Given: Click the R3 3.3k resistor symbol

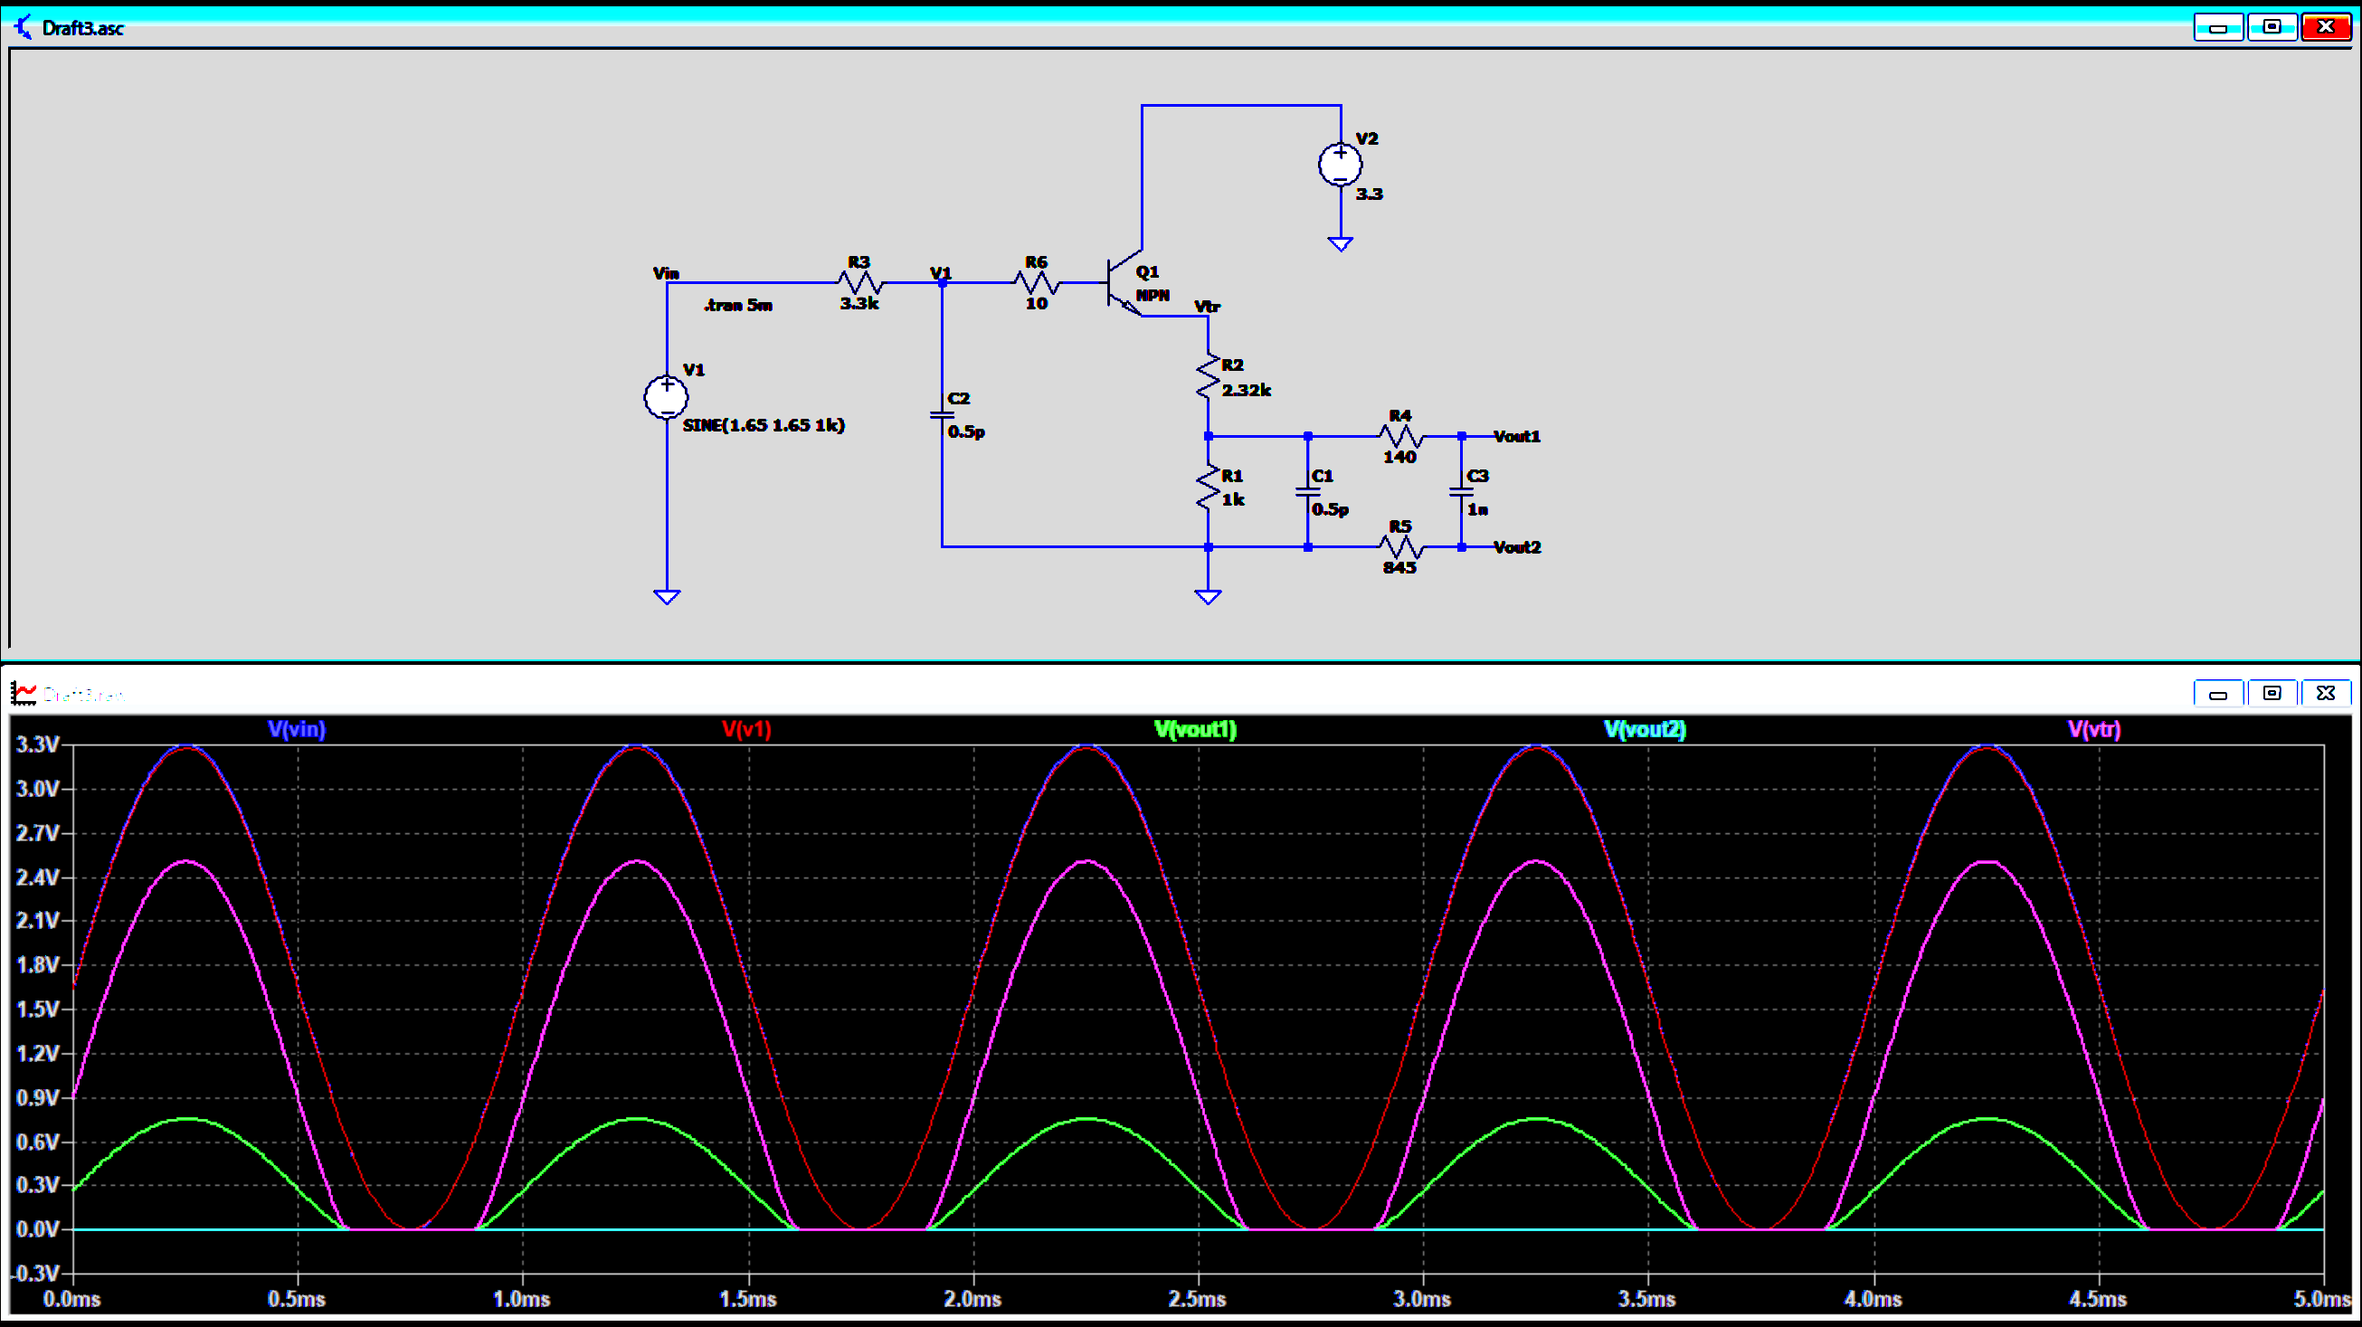Looking at the screenshot, I should tap(860, 282).
